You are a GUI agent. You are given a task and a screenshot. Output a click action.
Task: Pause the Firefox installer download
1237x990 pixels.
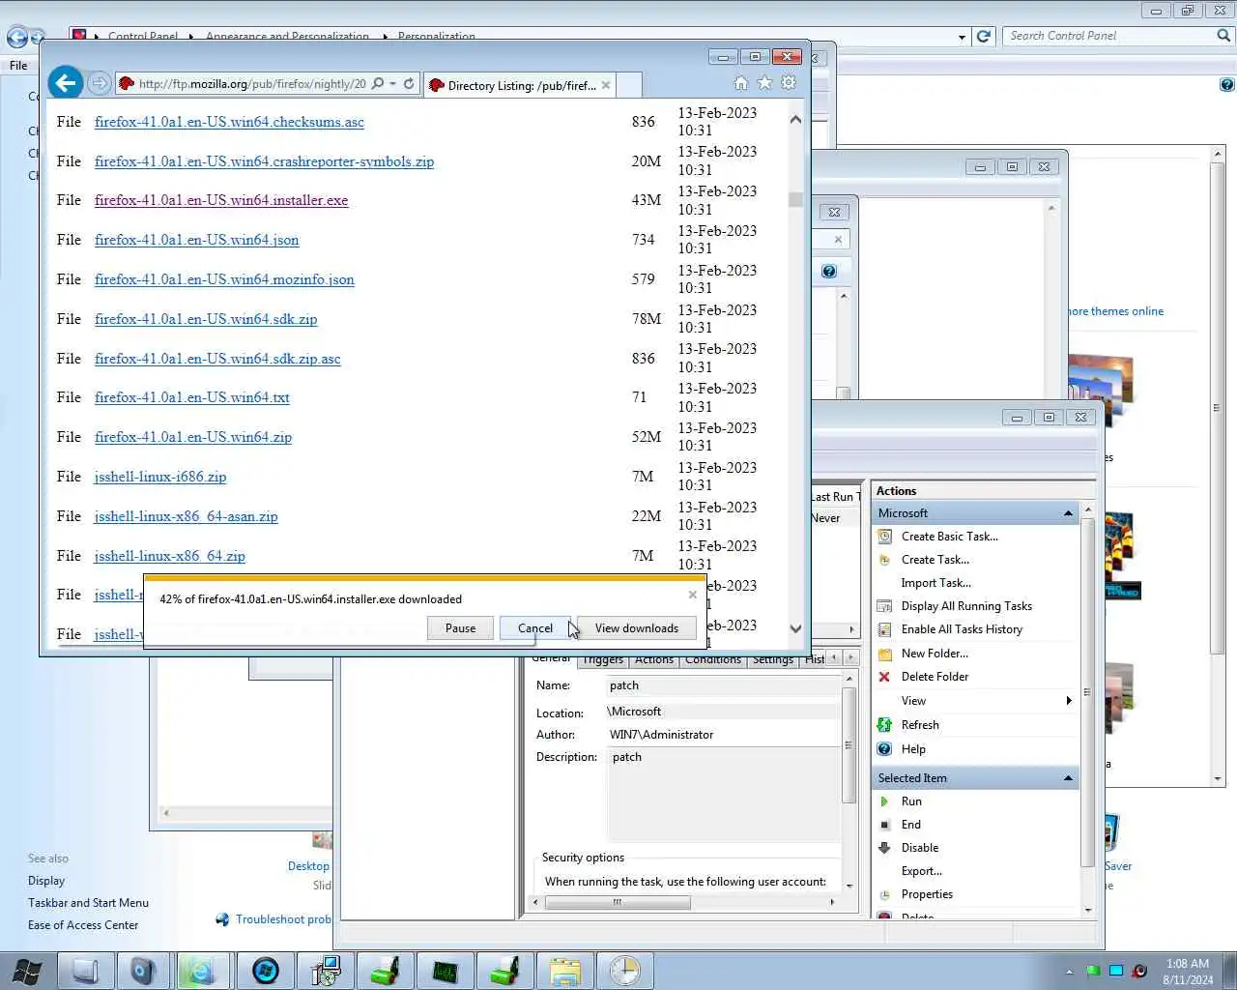pos(460,628)
